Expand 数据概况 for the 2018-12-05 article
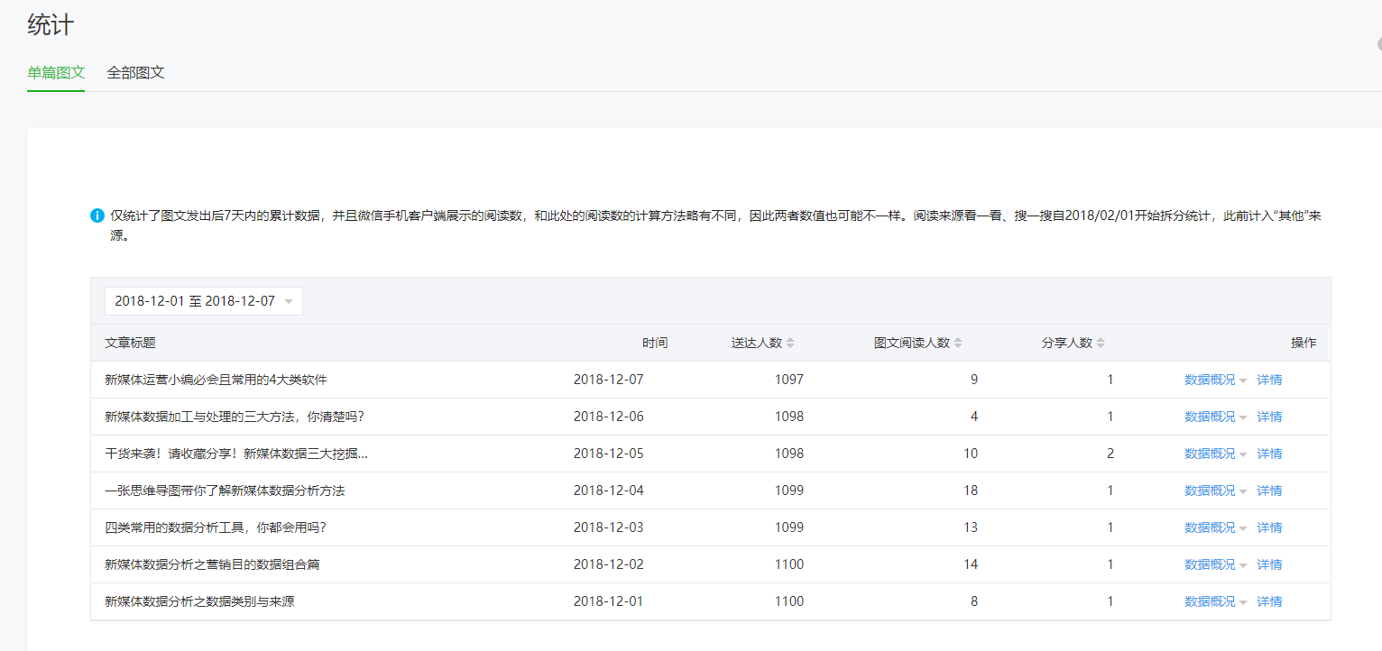 click(1215, 454)
